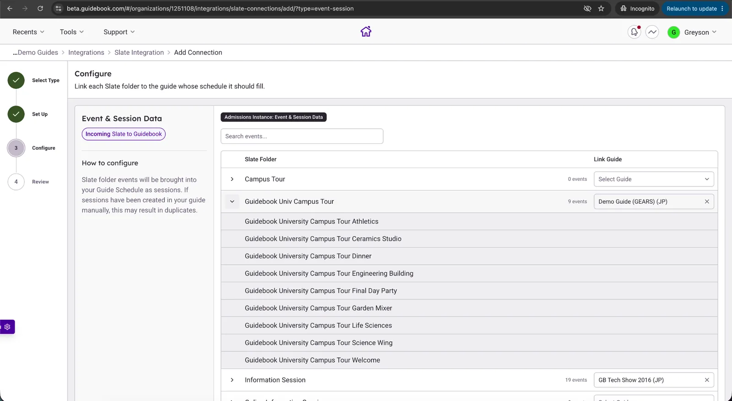732x401 pixels.
Task: Select Campus Tour Engineering Building row
Action: pos(469,274)
